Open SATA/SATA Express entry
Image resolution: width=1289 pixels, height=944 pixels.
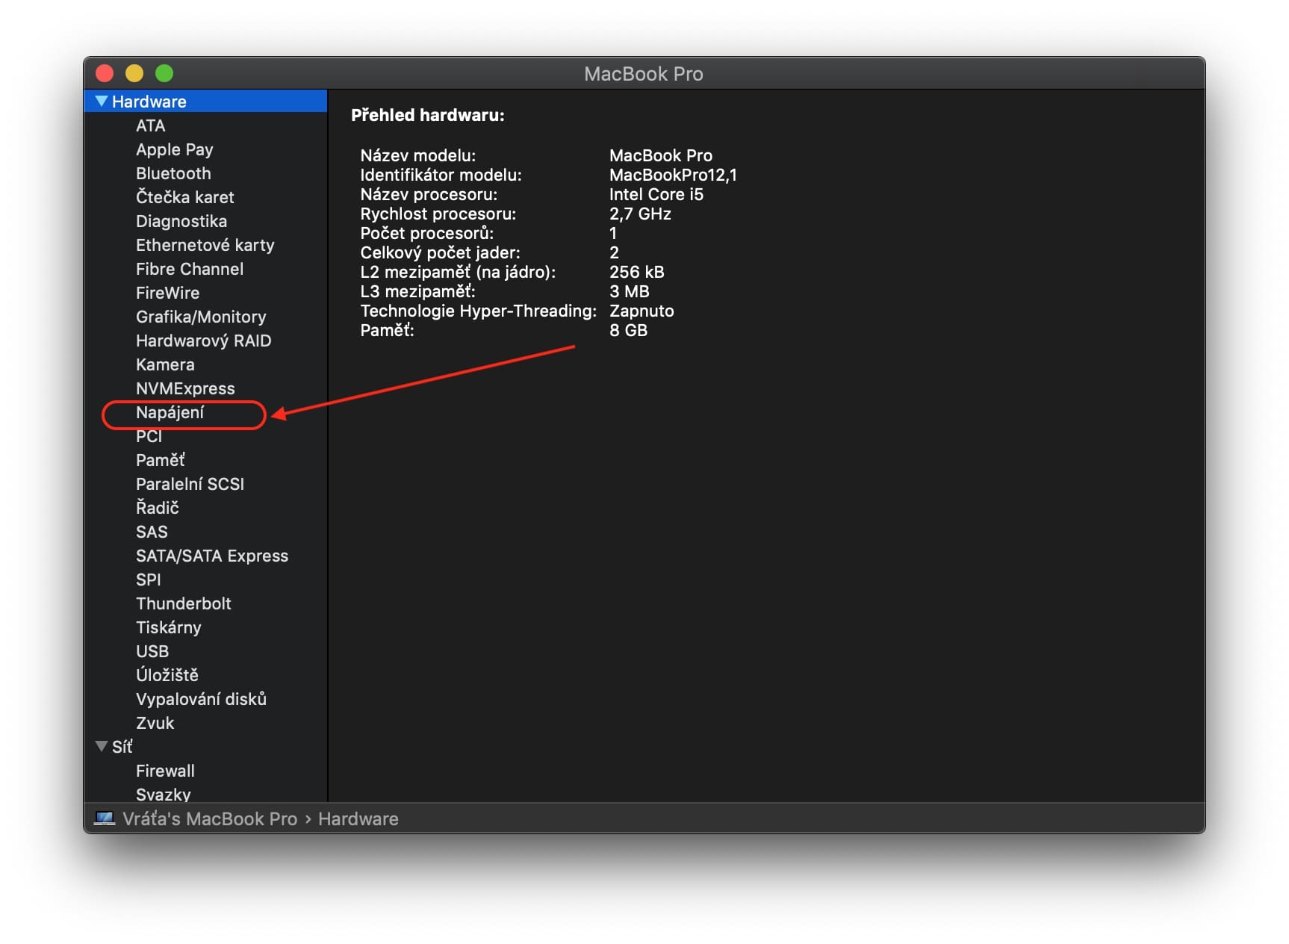click(x=211, y=556)
